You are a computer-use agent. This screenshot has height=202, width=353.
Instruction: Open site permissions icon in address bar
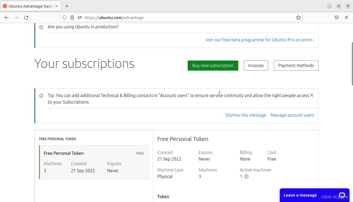80,17
